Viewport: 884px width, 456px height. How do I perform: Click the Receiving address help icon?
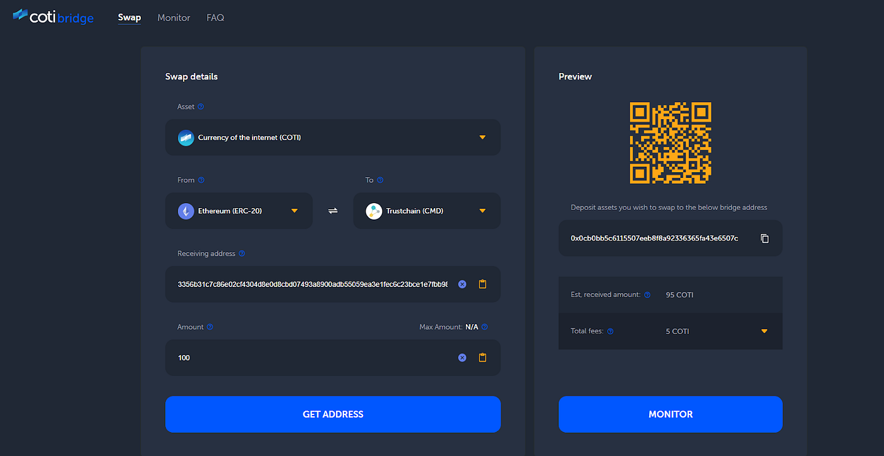pos(242,253)
